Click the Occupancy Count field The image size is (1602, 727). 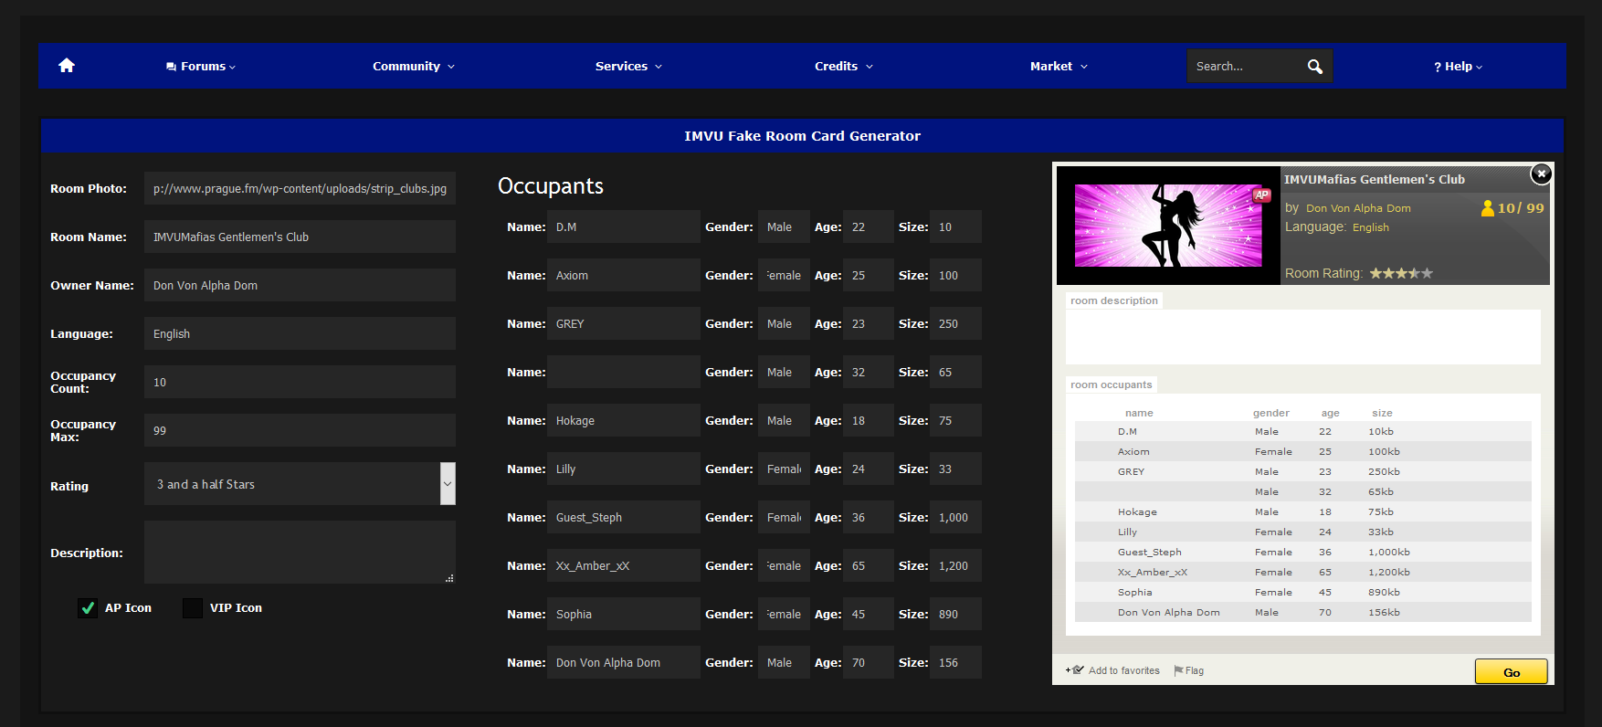coord(300,382)
